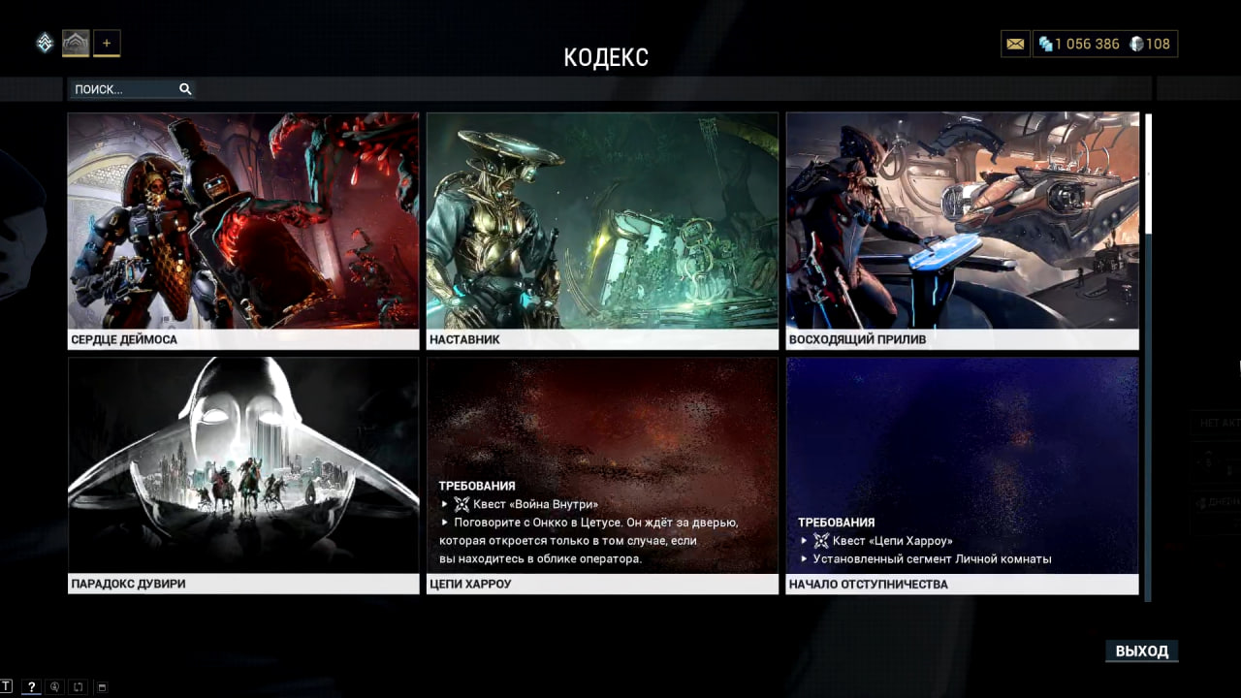This screenshot has width=1241, height=698.
Task: Select the question mark help chat tab
Action: click(x=31, y=686)
